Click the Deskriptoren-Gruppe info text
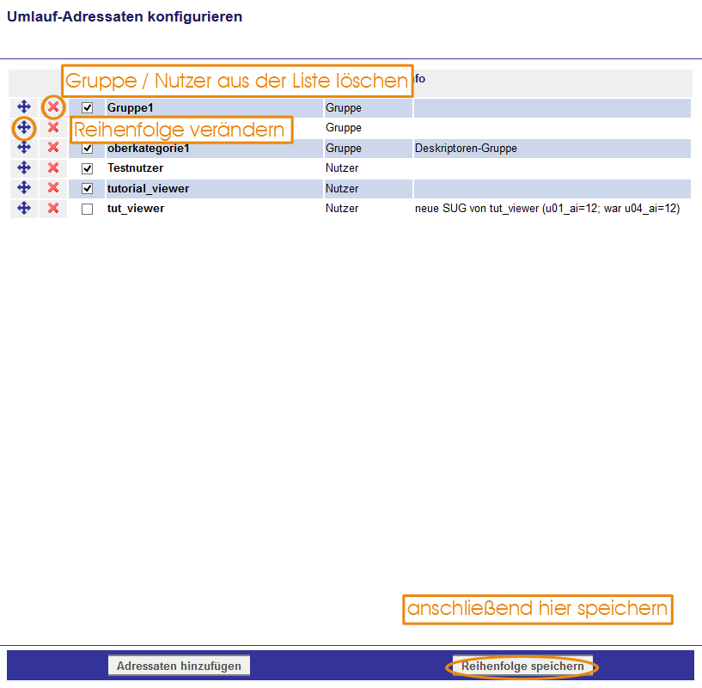The height and width of the screenshot is (688, 702). tap(466, 148)
